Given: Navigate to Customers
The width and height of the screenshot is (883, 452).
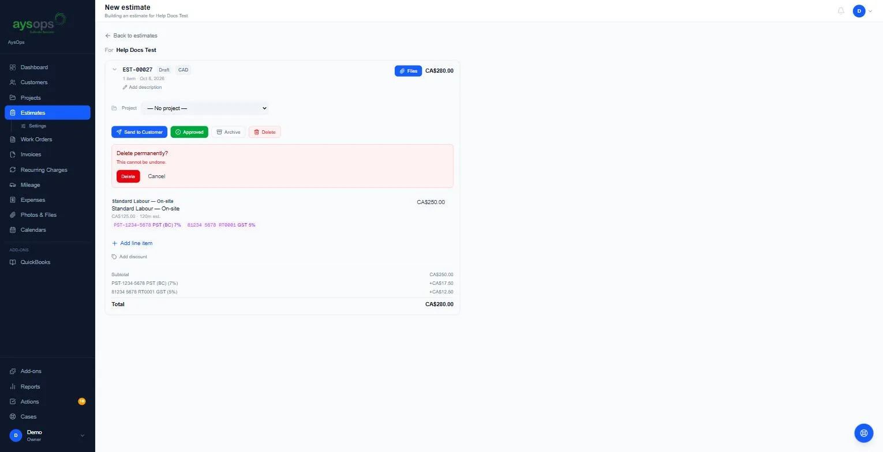Looking at the screenshot, I should (x=47, y=82).
